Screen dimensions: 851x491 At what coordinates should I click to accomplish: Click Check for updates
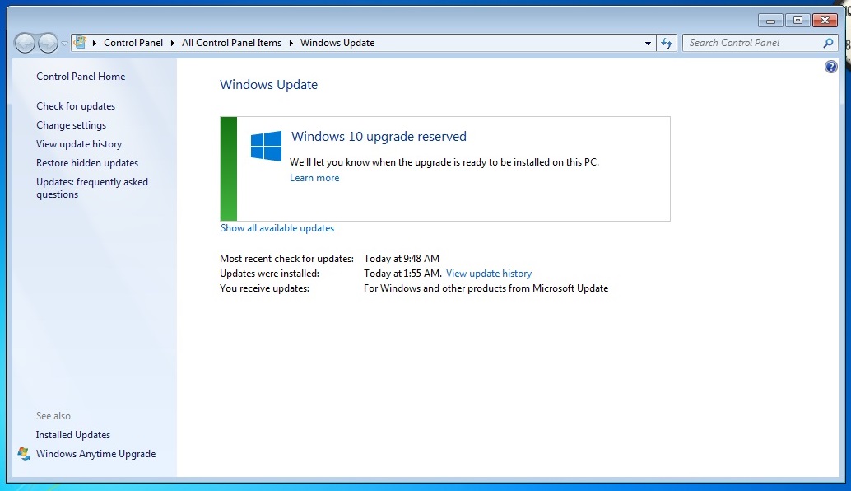click(x=76, y=106)
